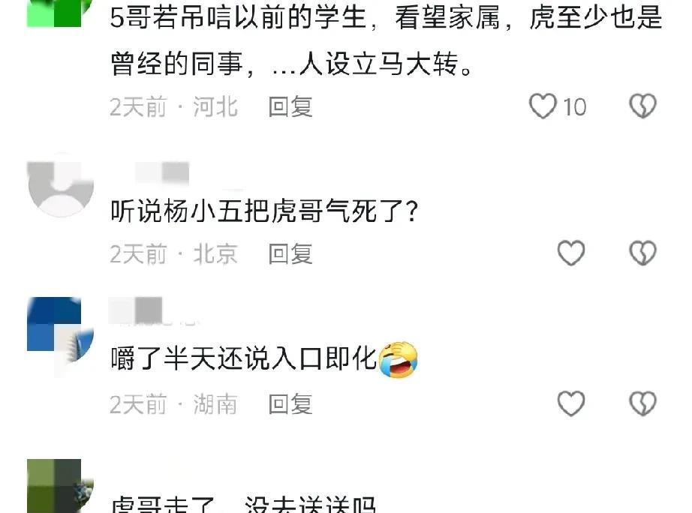Like the 听说杨小五 comment from Beijing
The width and height of the screenshot is (692, 513).
(x=571, y=253)
